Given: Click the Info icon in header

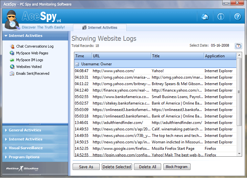Looking at the screenshot, I should (x=221, y=17).
